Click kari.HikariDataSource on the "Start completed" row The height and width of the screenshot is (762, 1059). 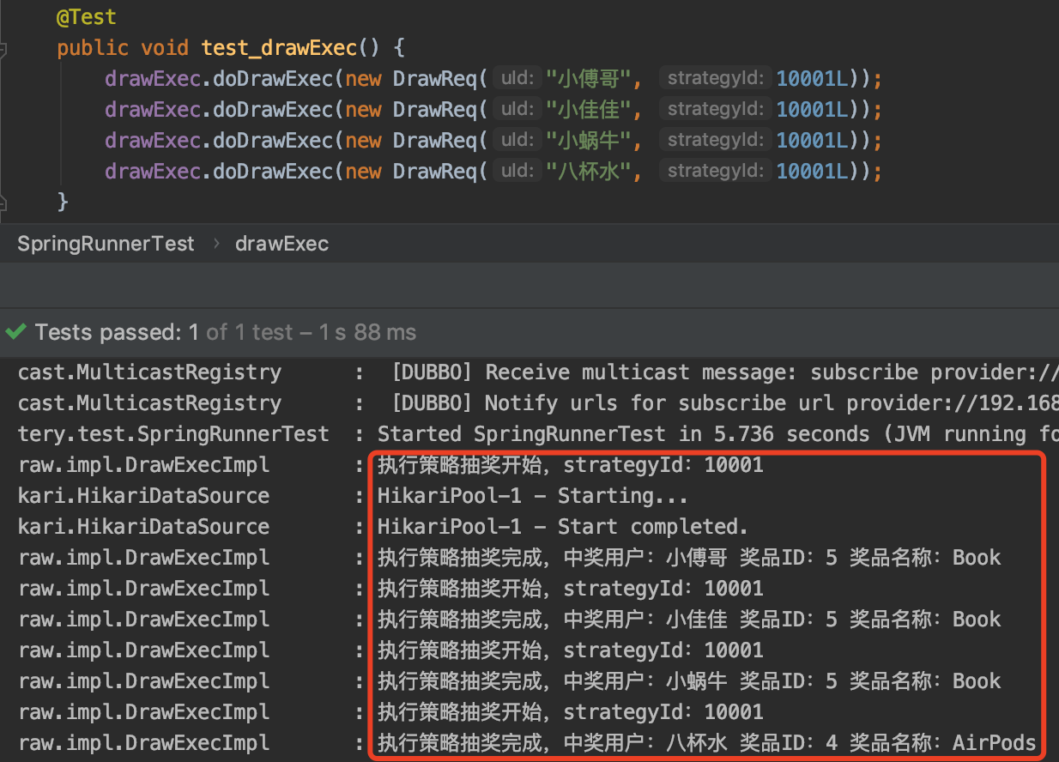143,527
